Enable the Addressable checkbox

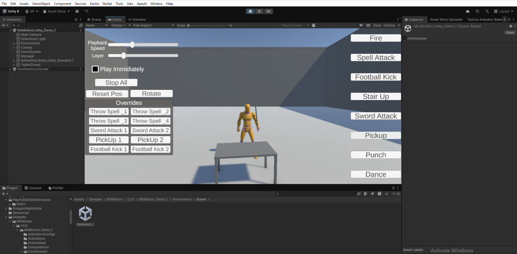(x=405, y=38)
